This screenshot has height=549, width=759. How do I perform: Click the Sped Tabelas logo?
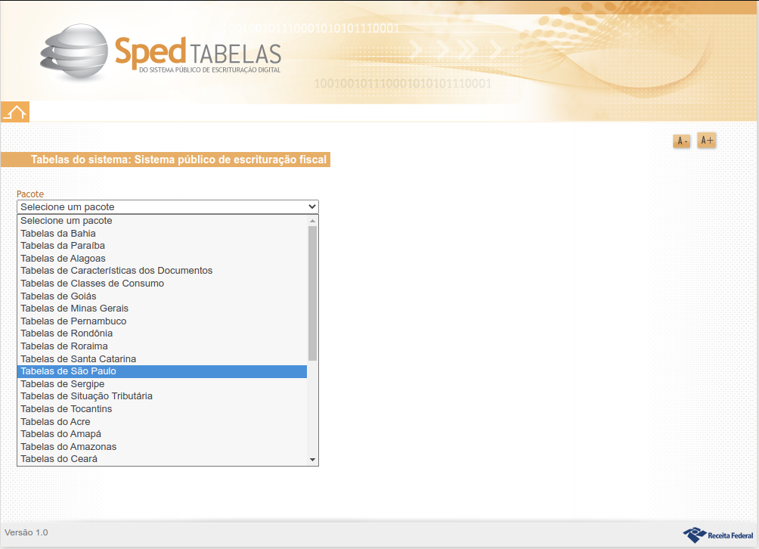161,53
